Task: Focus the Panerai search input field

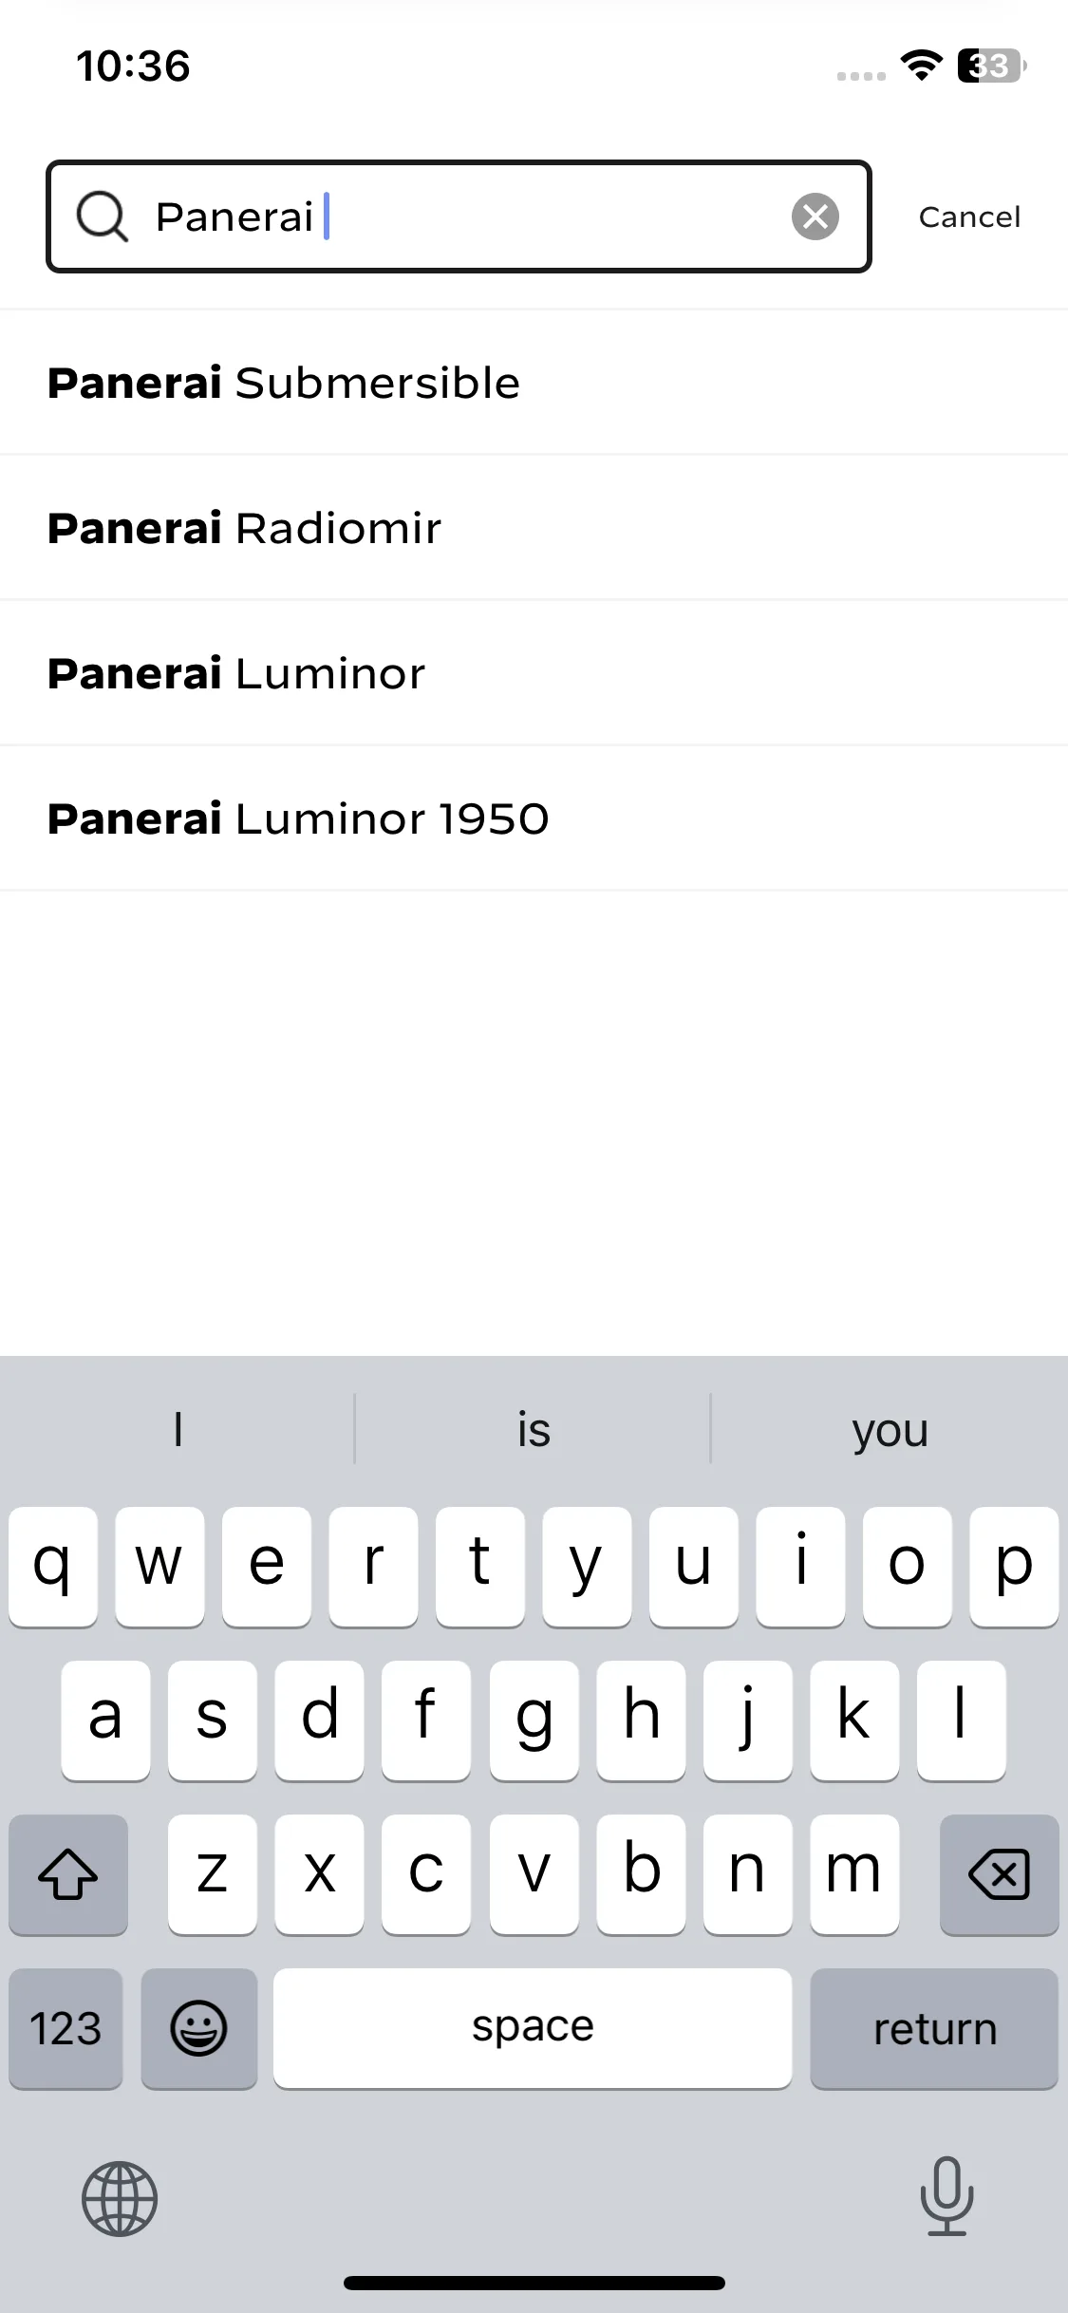Action: click(x=459, y=216)
